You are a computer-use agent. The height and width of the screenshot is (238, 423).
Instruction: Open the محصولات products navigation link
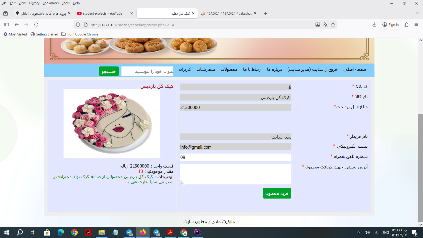(x=229, y=70)
